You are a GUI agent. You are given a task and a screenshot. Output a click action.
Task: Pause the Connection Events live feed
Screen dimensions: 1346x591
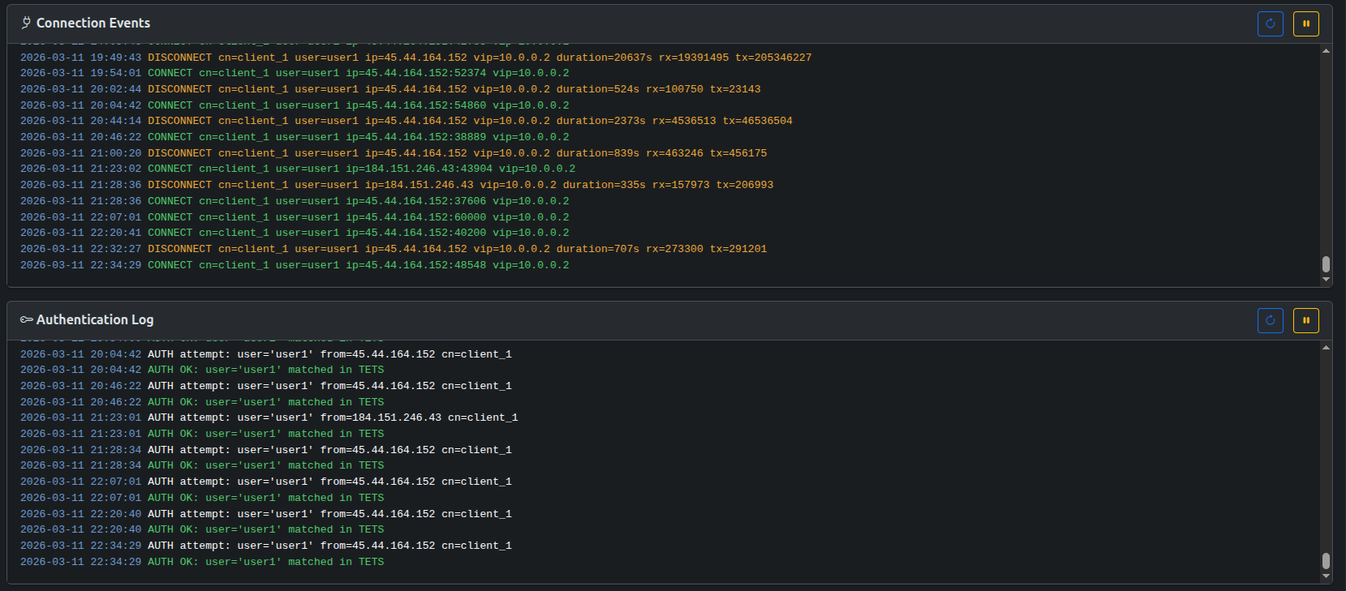pos(1306,24)
